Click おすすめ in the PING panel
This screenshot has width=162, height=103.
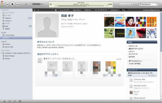coord(132,57)
